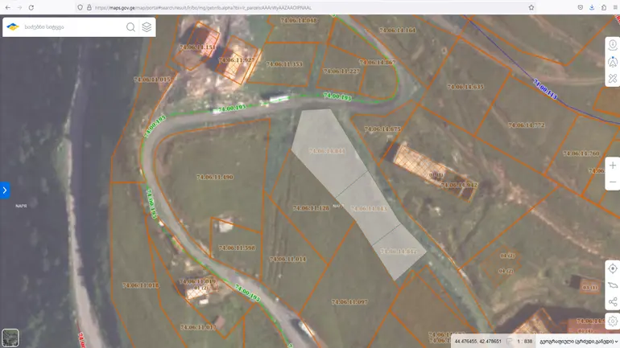Open the browser downloads panel
Screen dimensions: 620x348
tap(592, 7)
